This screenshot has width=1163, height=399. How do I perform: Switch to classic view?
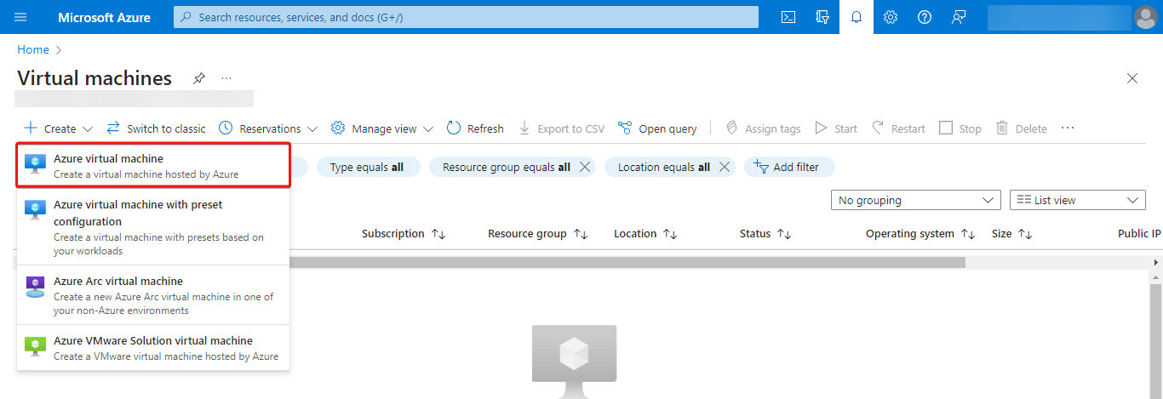[157, 128]
